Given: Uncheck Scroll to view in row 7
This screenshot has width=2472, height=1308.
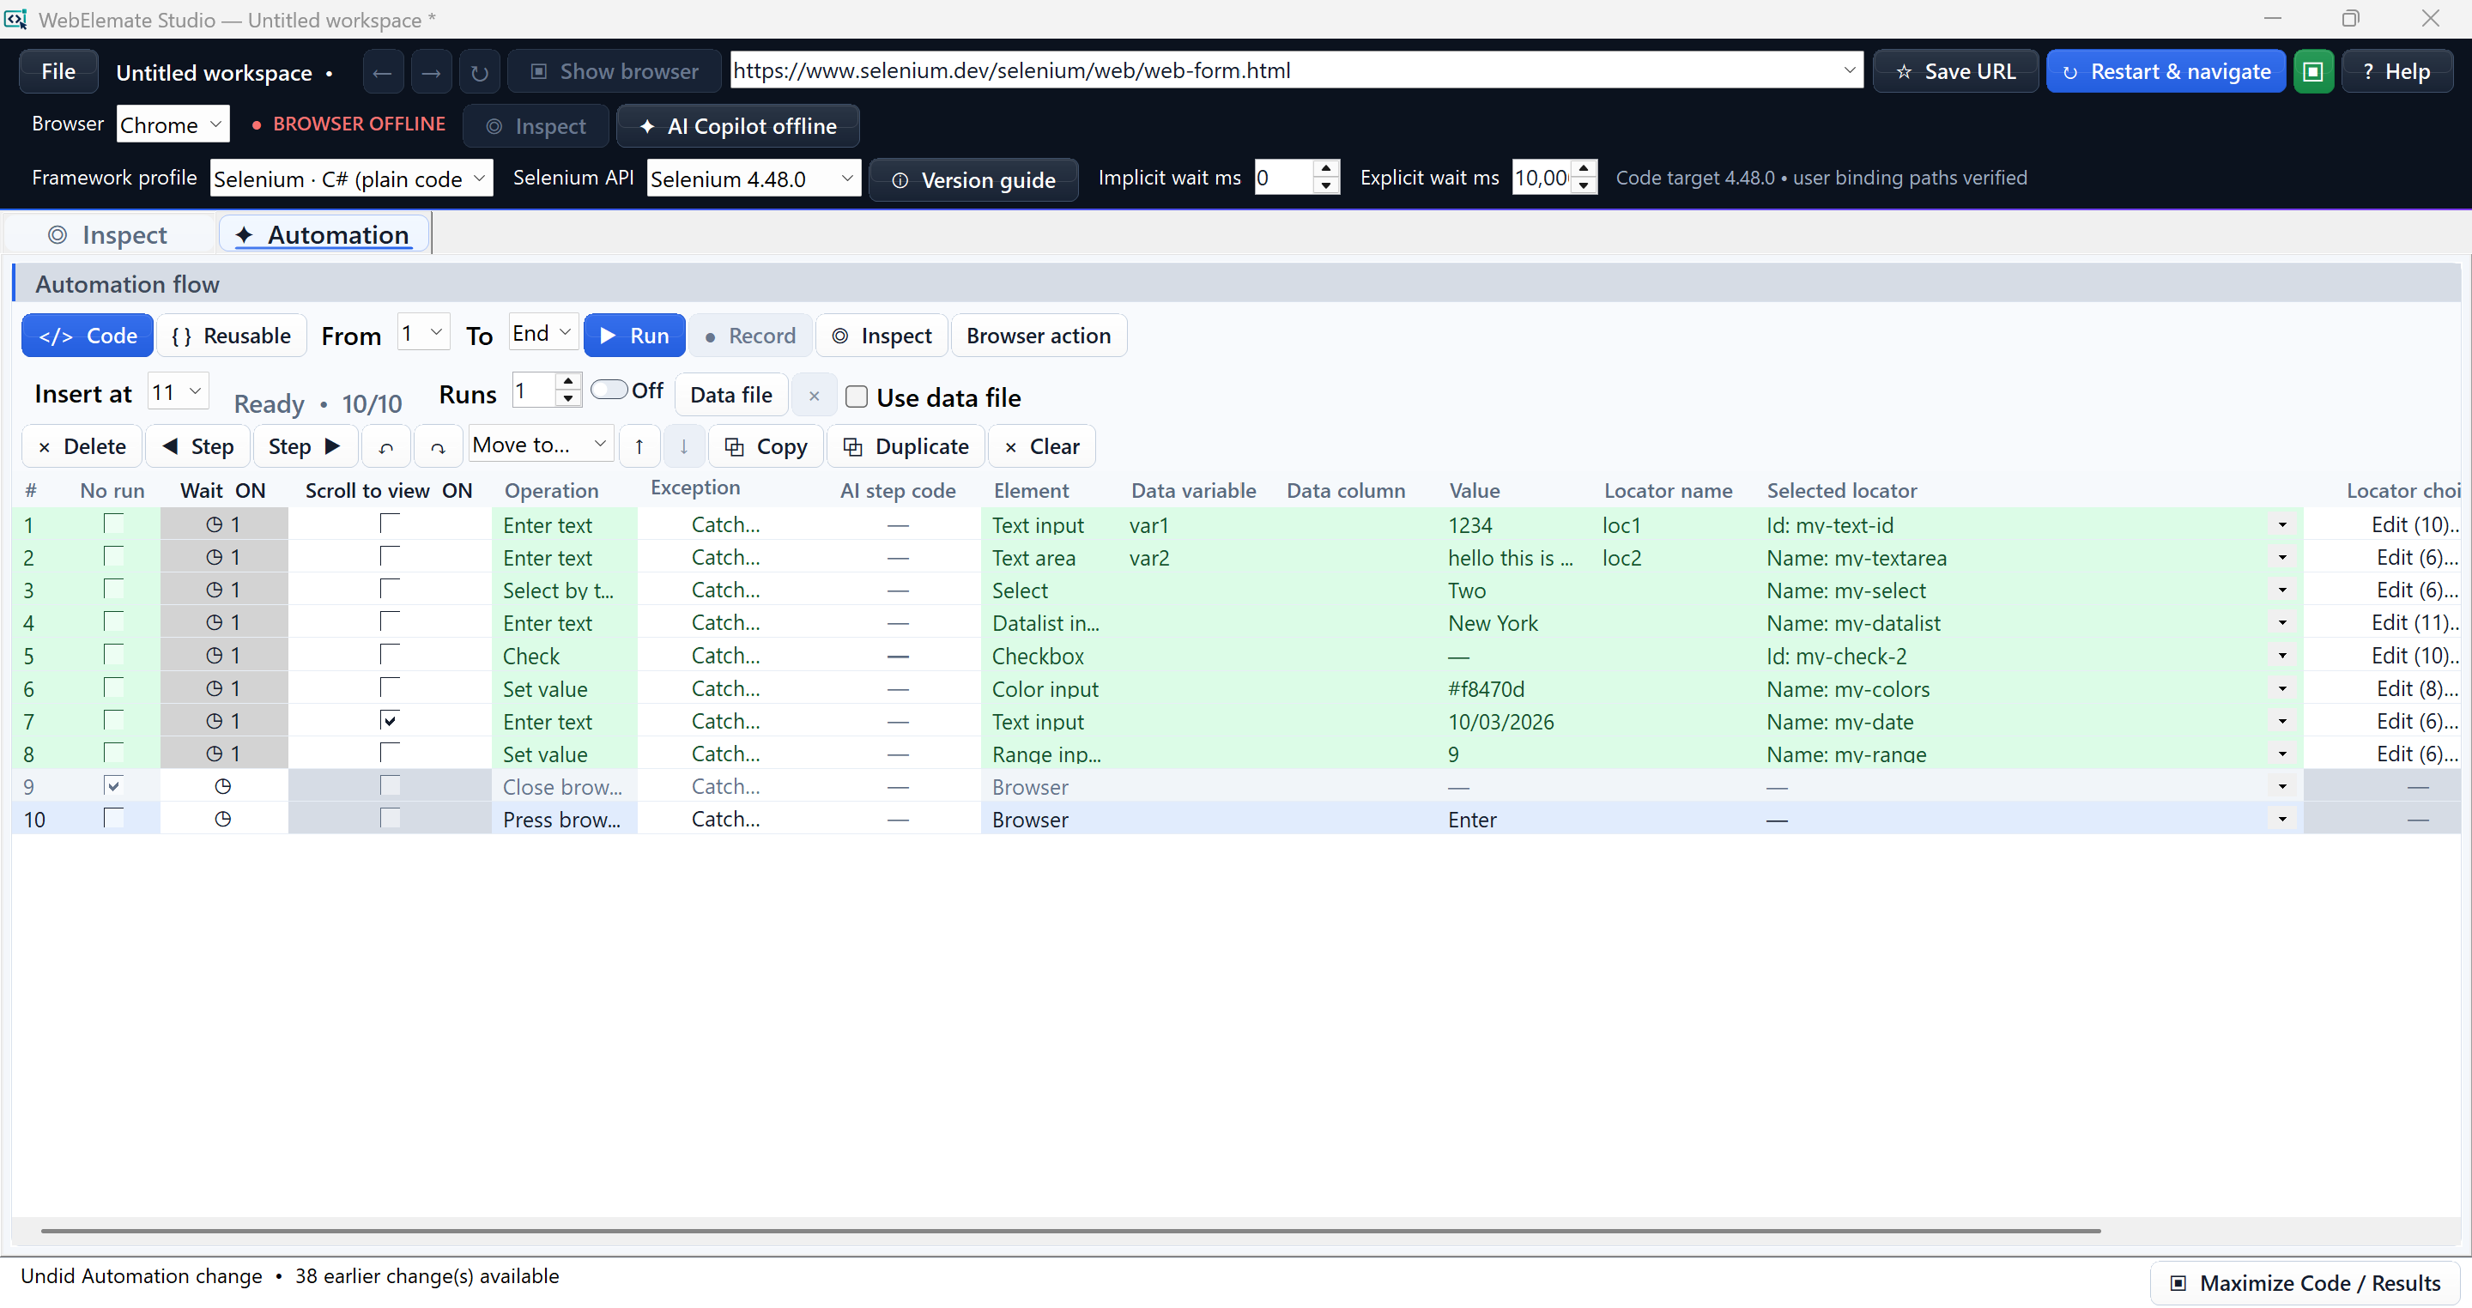Looking at the screenshot, I should [390, 720].
